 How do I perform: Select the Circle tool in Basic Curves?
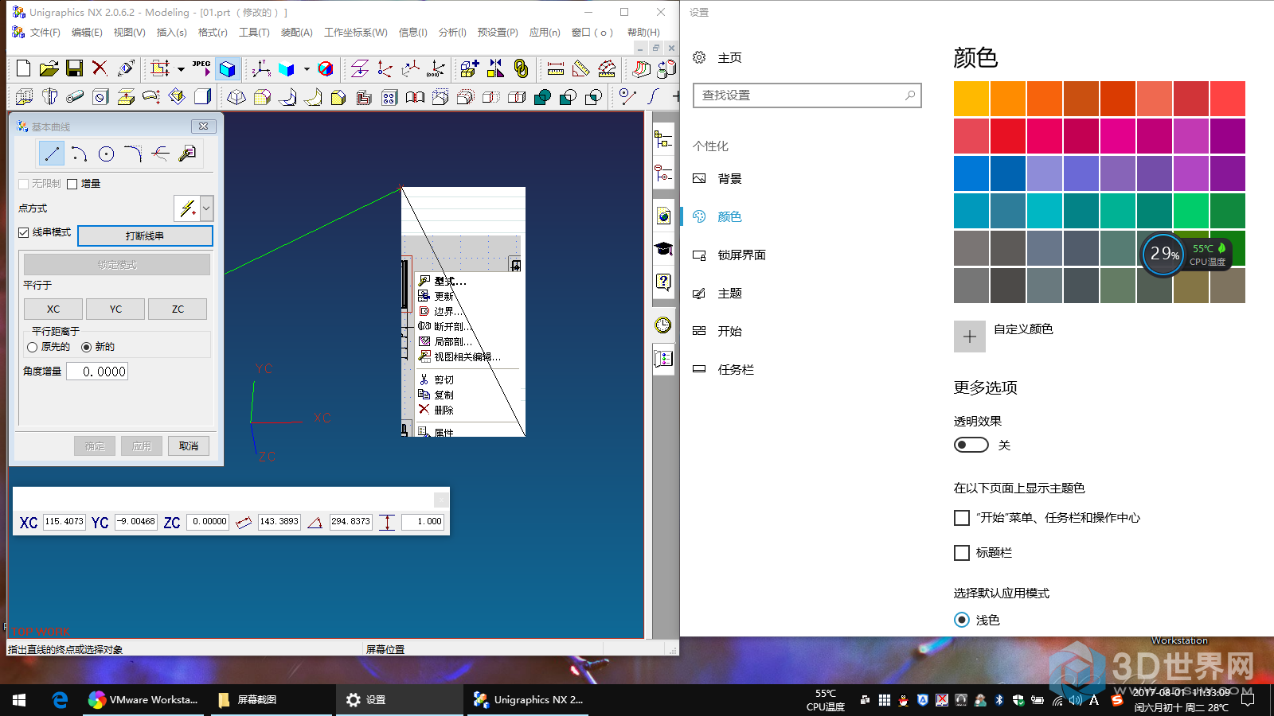[106, 154]
